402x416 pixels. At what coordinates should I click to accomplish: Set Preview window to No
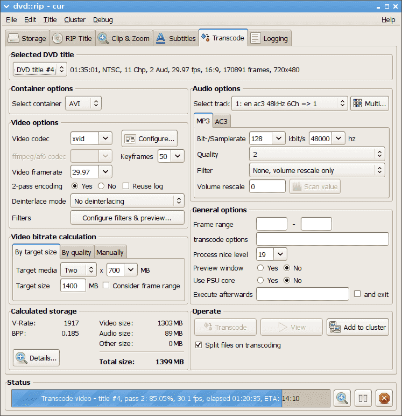[x=287, y=268]
